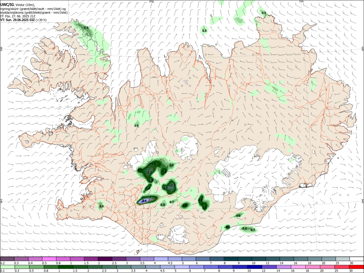
Task: Click the IT: Fös. 27. 06. 2025 21Z line
Action: pyautogui.click(x=18, y=16)
